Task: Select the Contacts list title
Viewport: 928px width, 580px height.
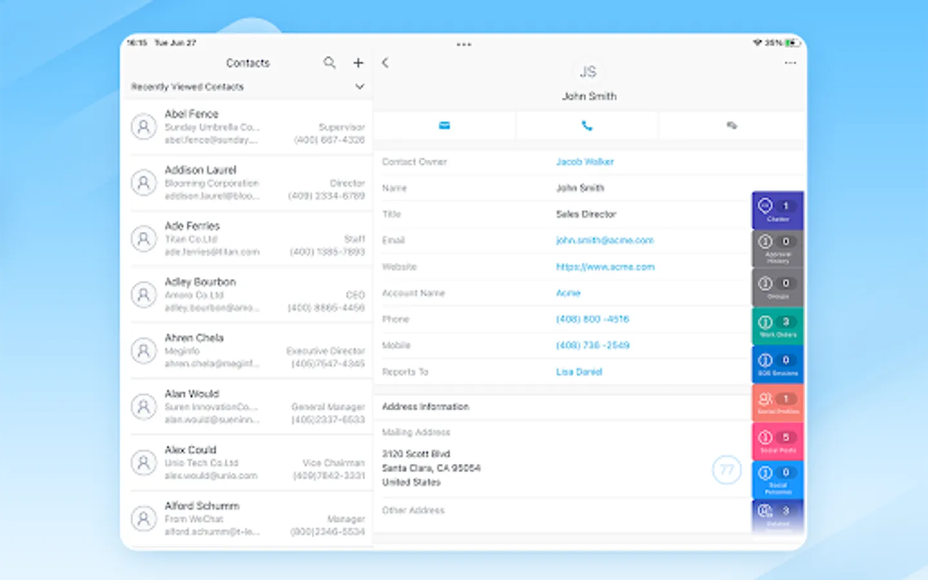Action: (248, 63)
